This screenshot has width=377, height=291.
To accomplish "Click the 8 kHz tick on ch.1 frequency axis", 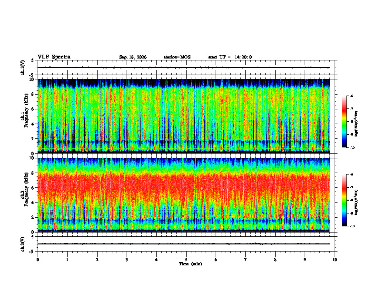I will (33, 94).
